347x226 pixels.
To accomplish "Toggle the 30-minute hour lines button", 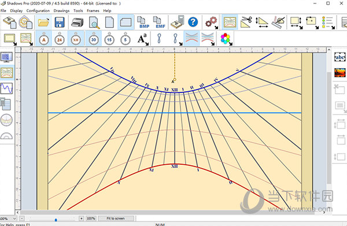I will (94, 39).
